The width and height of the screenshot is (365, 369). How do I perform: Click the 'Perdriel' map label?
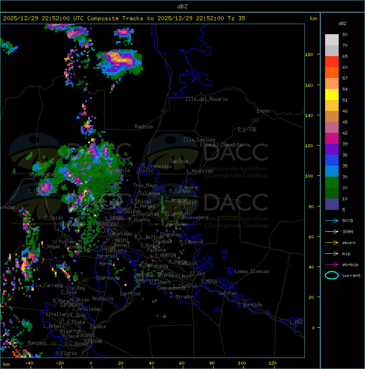pyautogui.click(x=107, y=256)
